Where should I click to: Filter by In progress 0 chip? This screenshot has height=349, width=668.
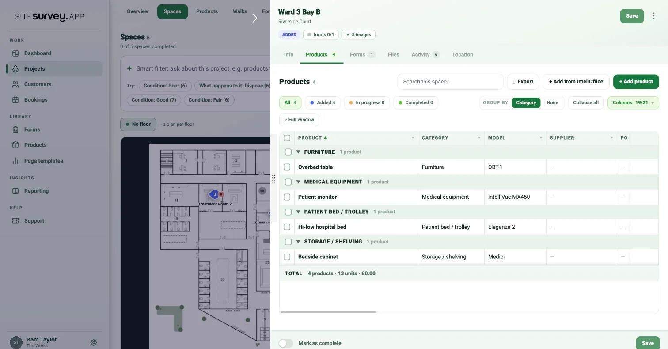click(367, 102)
